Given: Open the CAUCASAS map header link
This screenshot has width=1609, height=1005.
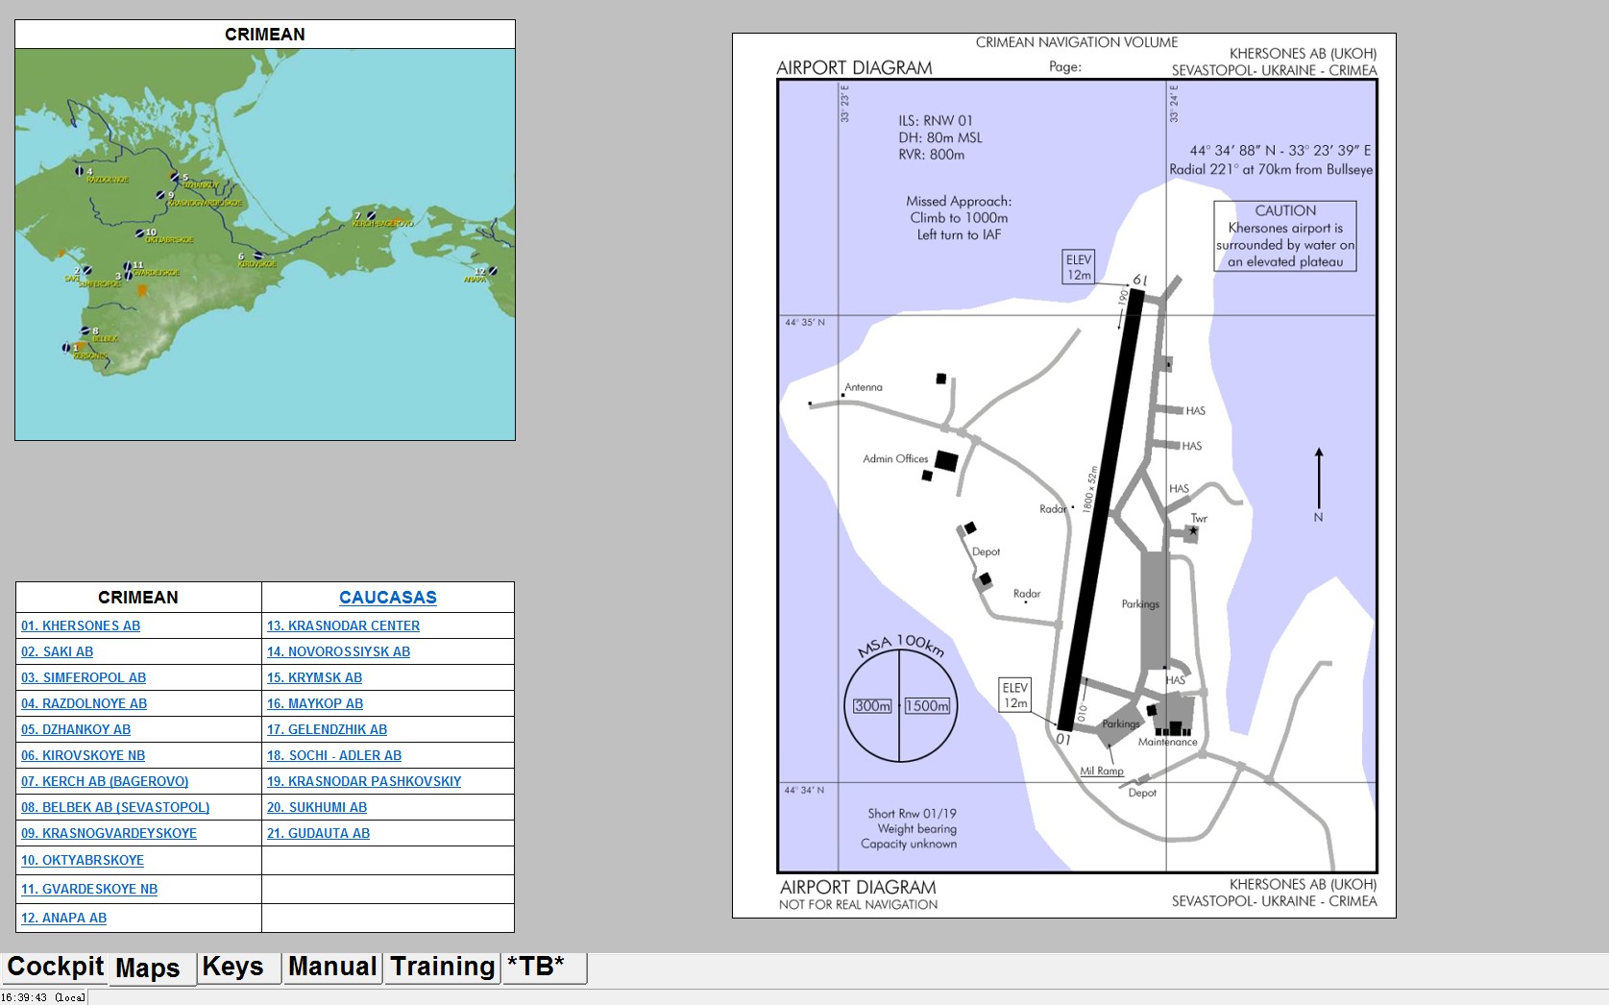Looking at the screenshot, I should click(388, 598).
